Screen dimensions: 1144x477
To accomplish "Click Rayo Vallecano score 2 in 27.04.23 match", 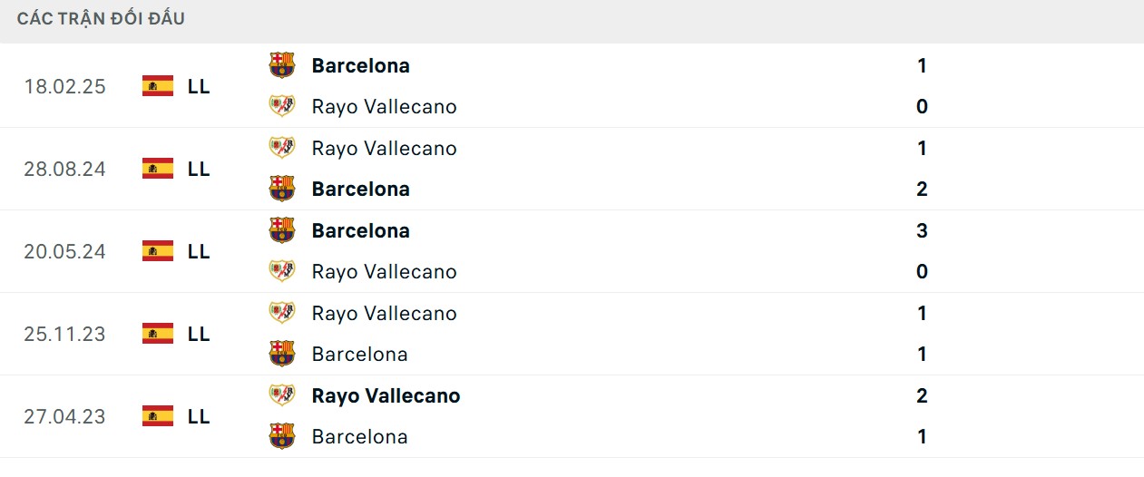I will (x=922, y=395).
